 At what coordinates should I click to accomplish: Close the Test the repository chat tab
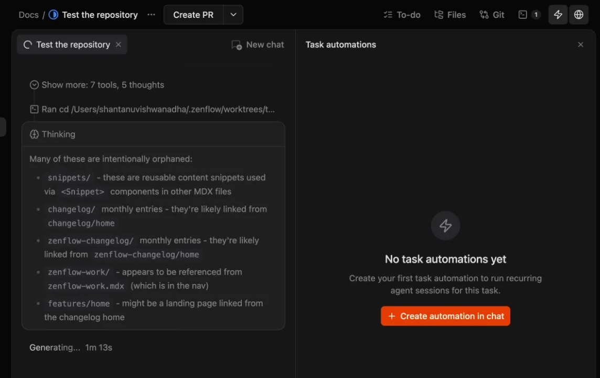tap(119, 45)
